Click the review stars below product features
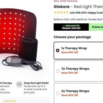103x103 pixels. click(10, 101)
